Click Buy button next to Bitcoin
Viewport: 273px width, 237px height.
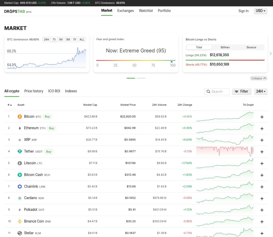pos(47,116)
